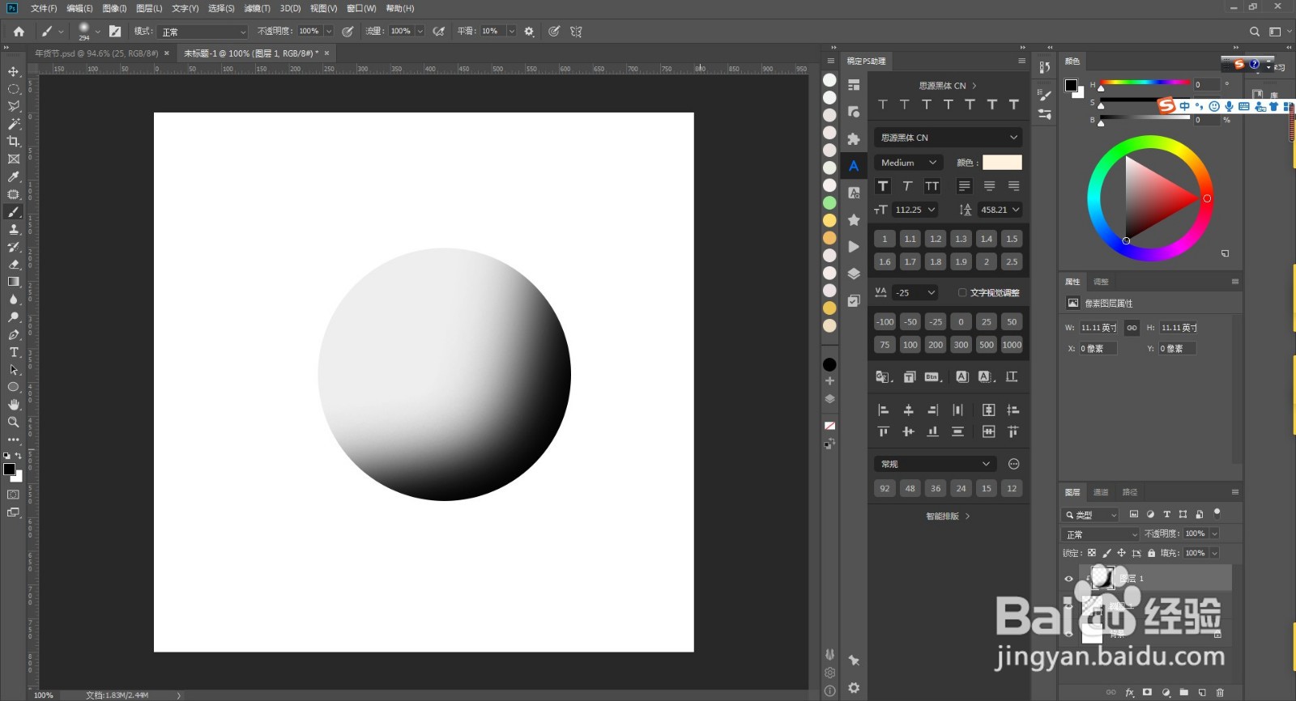
Task: Select the Path Selection tool
Action: click(14, 370)
